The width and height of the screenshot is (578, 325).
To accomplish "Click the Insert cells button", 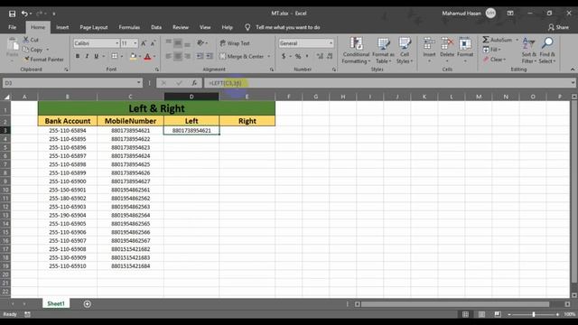I will pyautogui.click(x=429, y=50).
